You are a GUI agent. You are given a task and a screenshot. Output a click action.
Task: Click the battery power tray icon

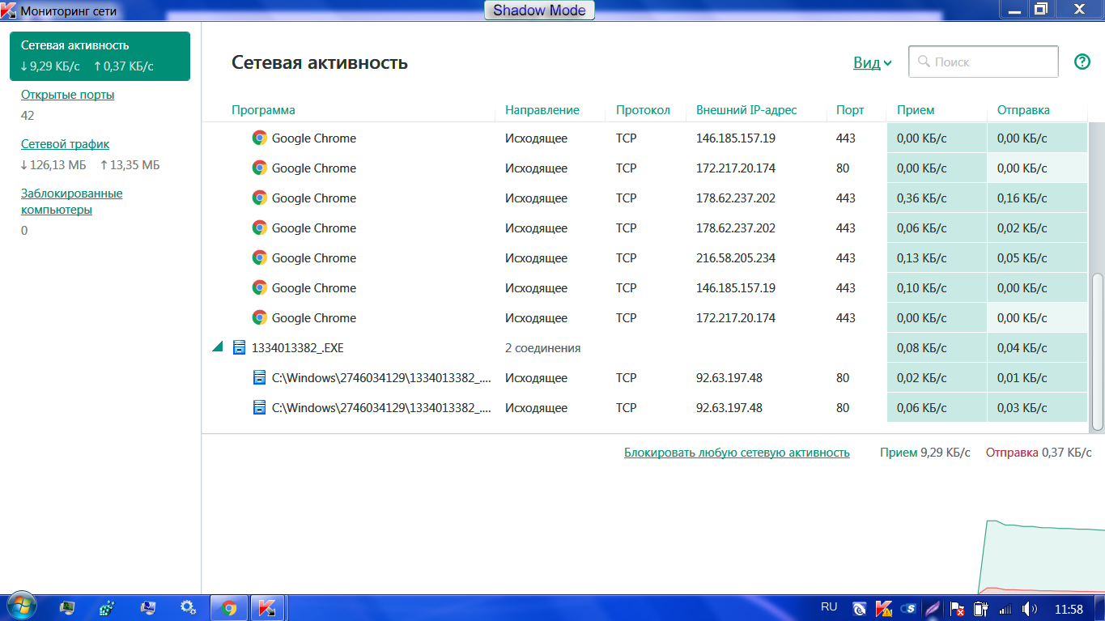click(x=981, y=608)
